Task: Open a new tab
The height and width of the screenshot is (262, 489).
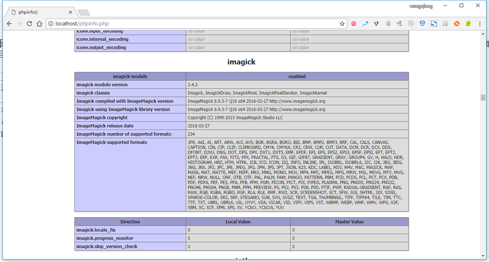Action: tap(84, 13)
